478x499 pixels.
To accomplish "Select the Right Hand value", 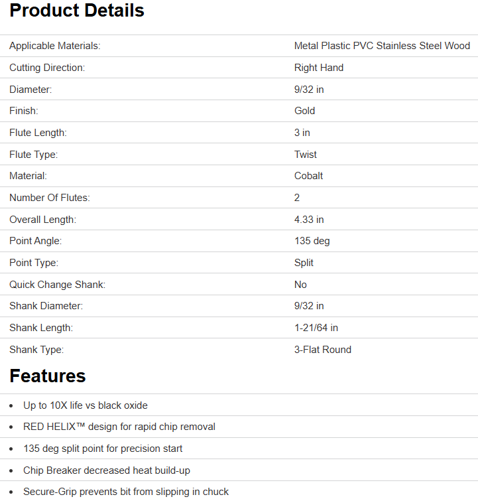I will [x=319, y=68].
